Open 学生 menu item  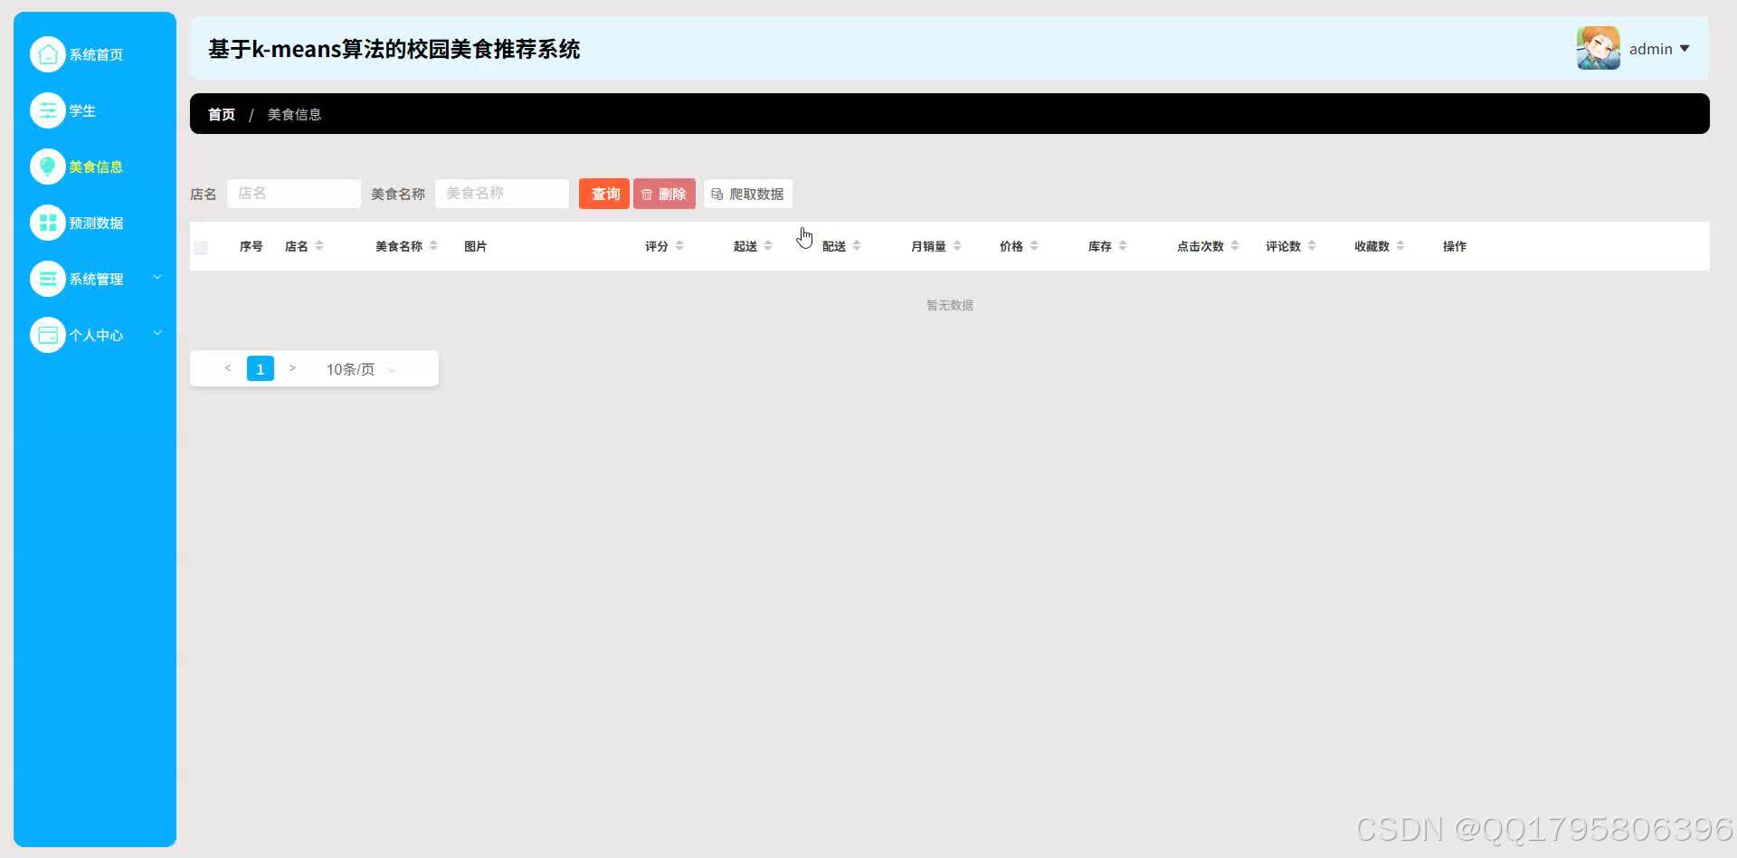95,110
